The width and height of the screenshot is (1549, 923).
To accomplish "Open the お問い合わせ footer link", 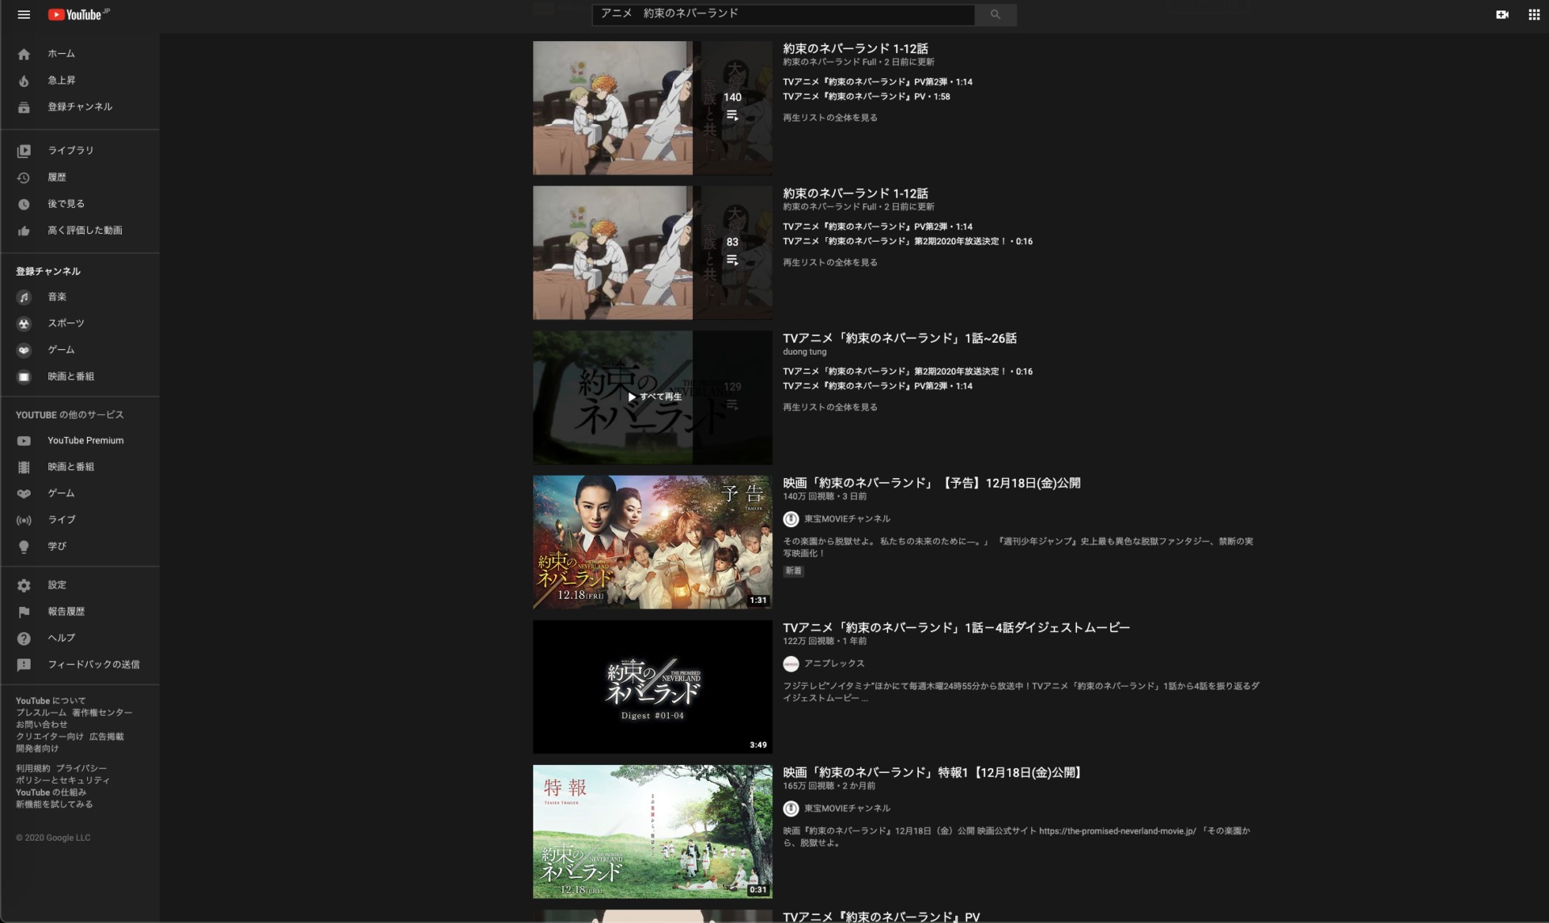I will coord(41,725).
